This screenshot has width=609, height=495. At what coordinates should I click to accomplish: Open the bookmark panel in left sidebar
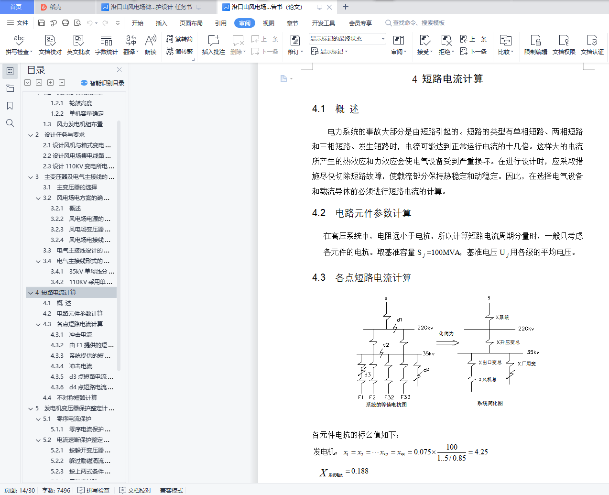[10, 106]
